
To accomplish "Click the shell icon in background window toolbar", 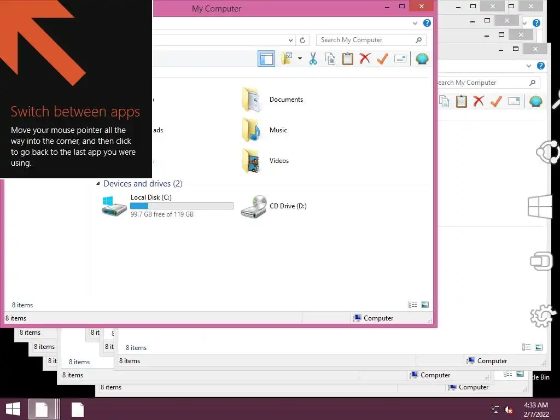I will click(x=536, y=101).
